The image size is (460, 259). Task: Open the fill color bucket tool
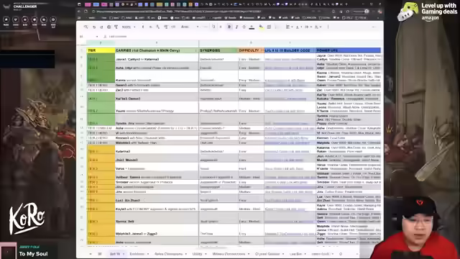tap(261, 27)
